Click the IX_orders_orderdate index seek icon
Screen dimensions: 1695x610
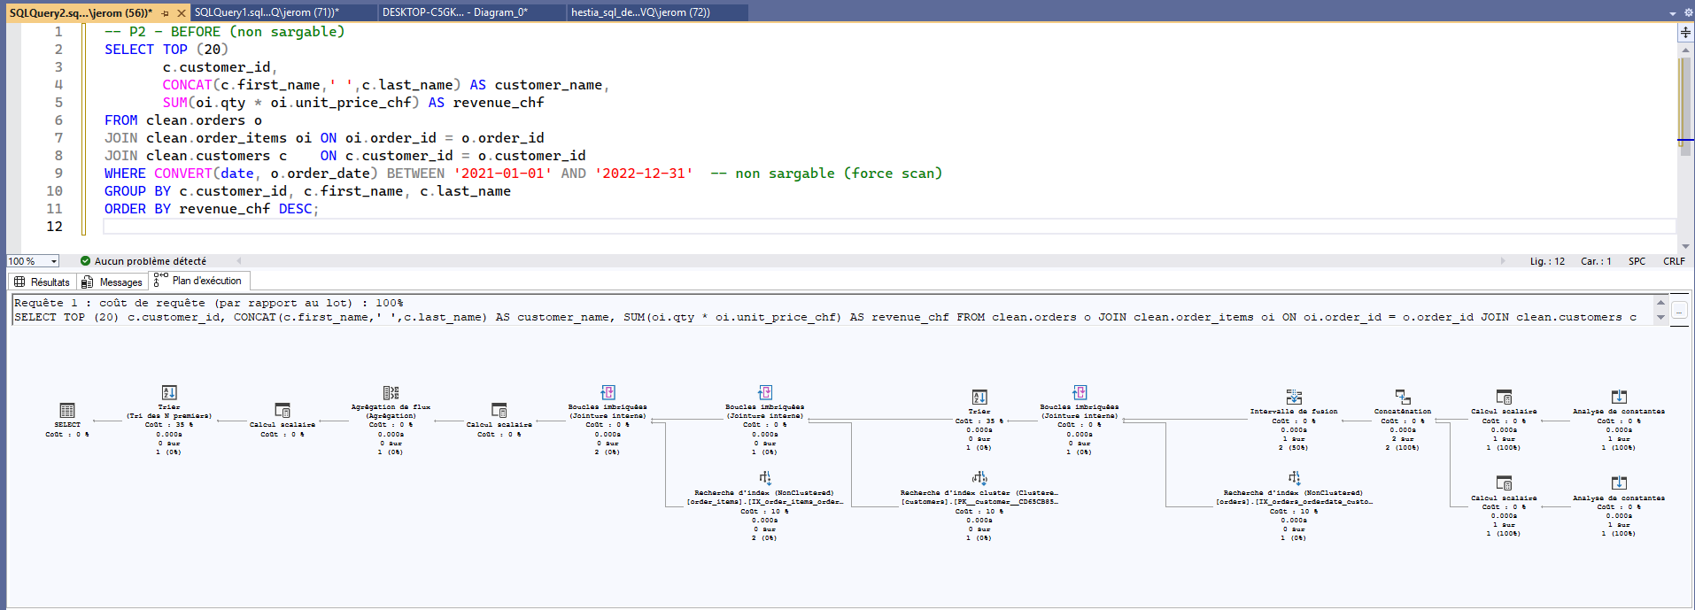point(1294,479)
